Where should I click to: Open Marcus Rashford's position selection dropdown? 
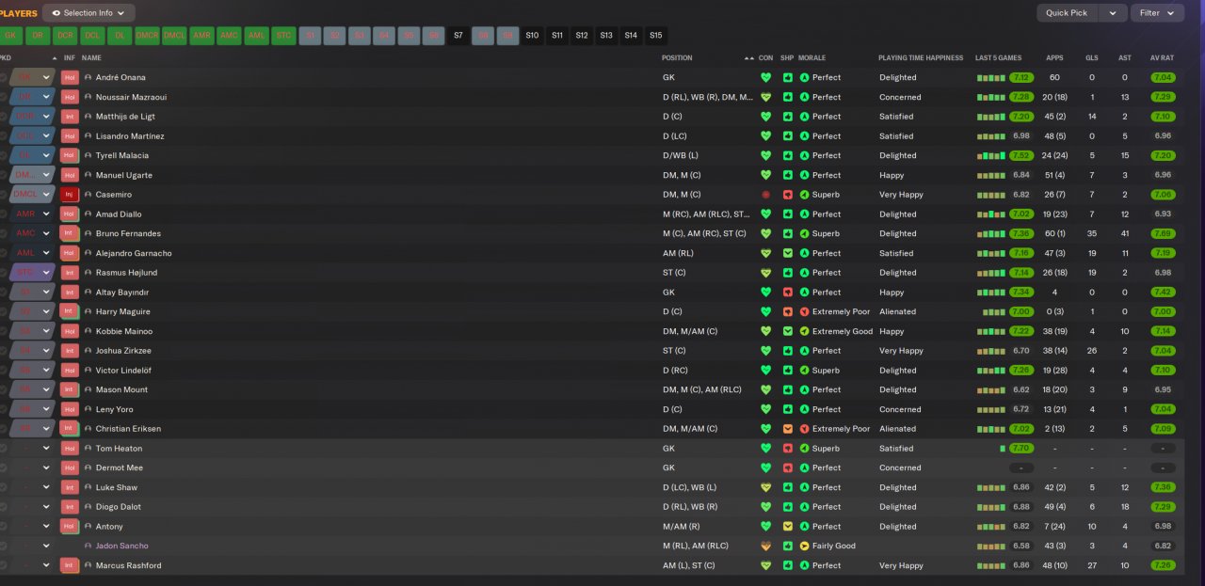pos(46,565)
